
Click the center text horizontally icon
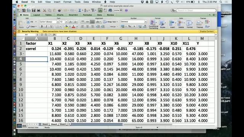pyautogui.click(x=87, y=26)
